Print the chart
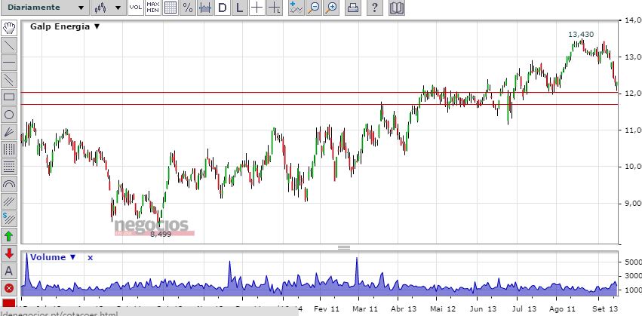 tap(353, 8)
